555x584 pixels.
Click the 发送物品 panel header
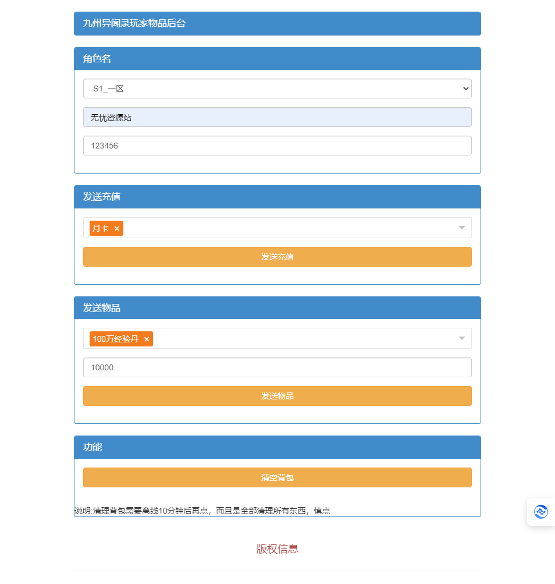(x=277, y=308)
